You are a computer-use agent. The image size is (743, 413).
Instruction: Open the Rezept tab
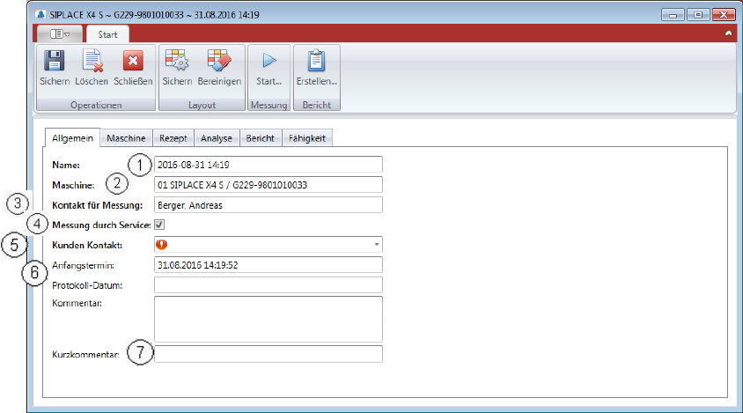click(x=173, y=138)
